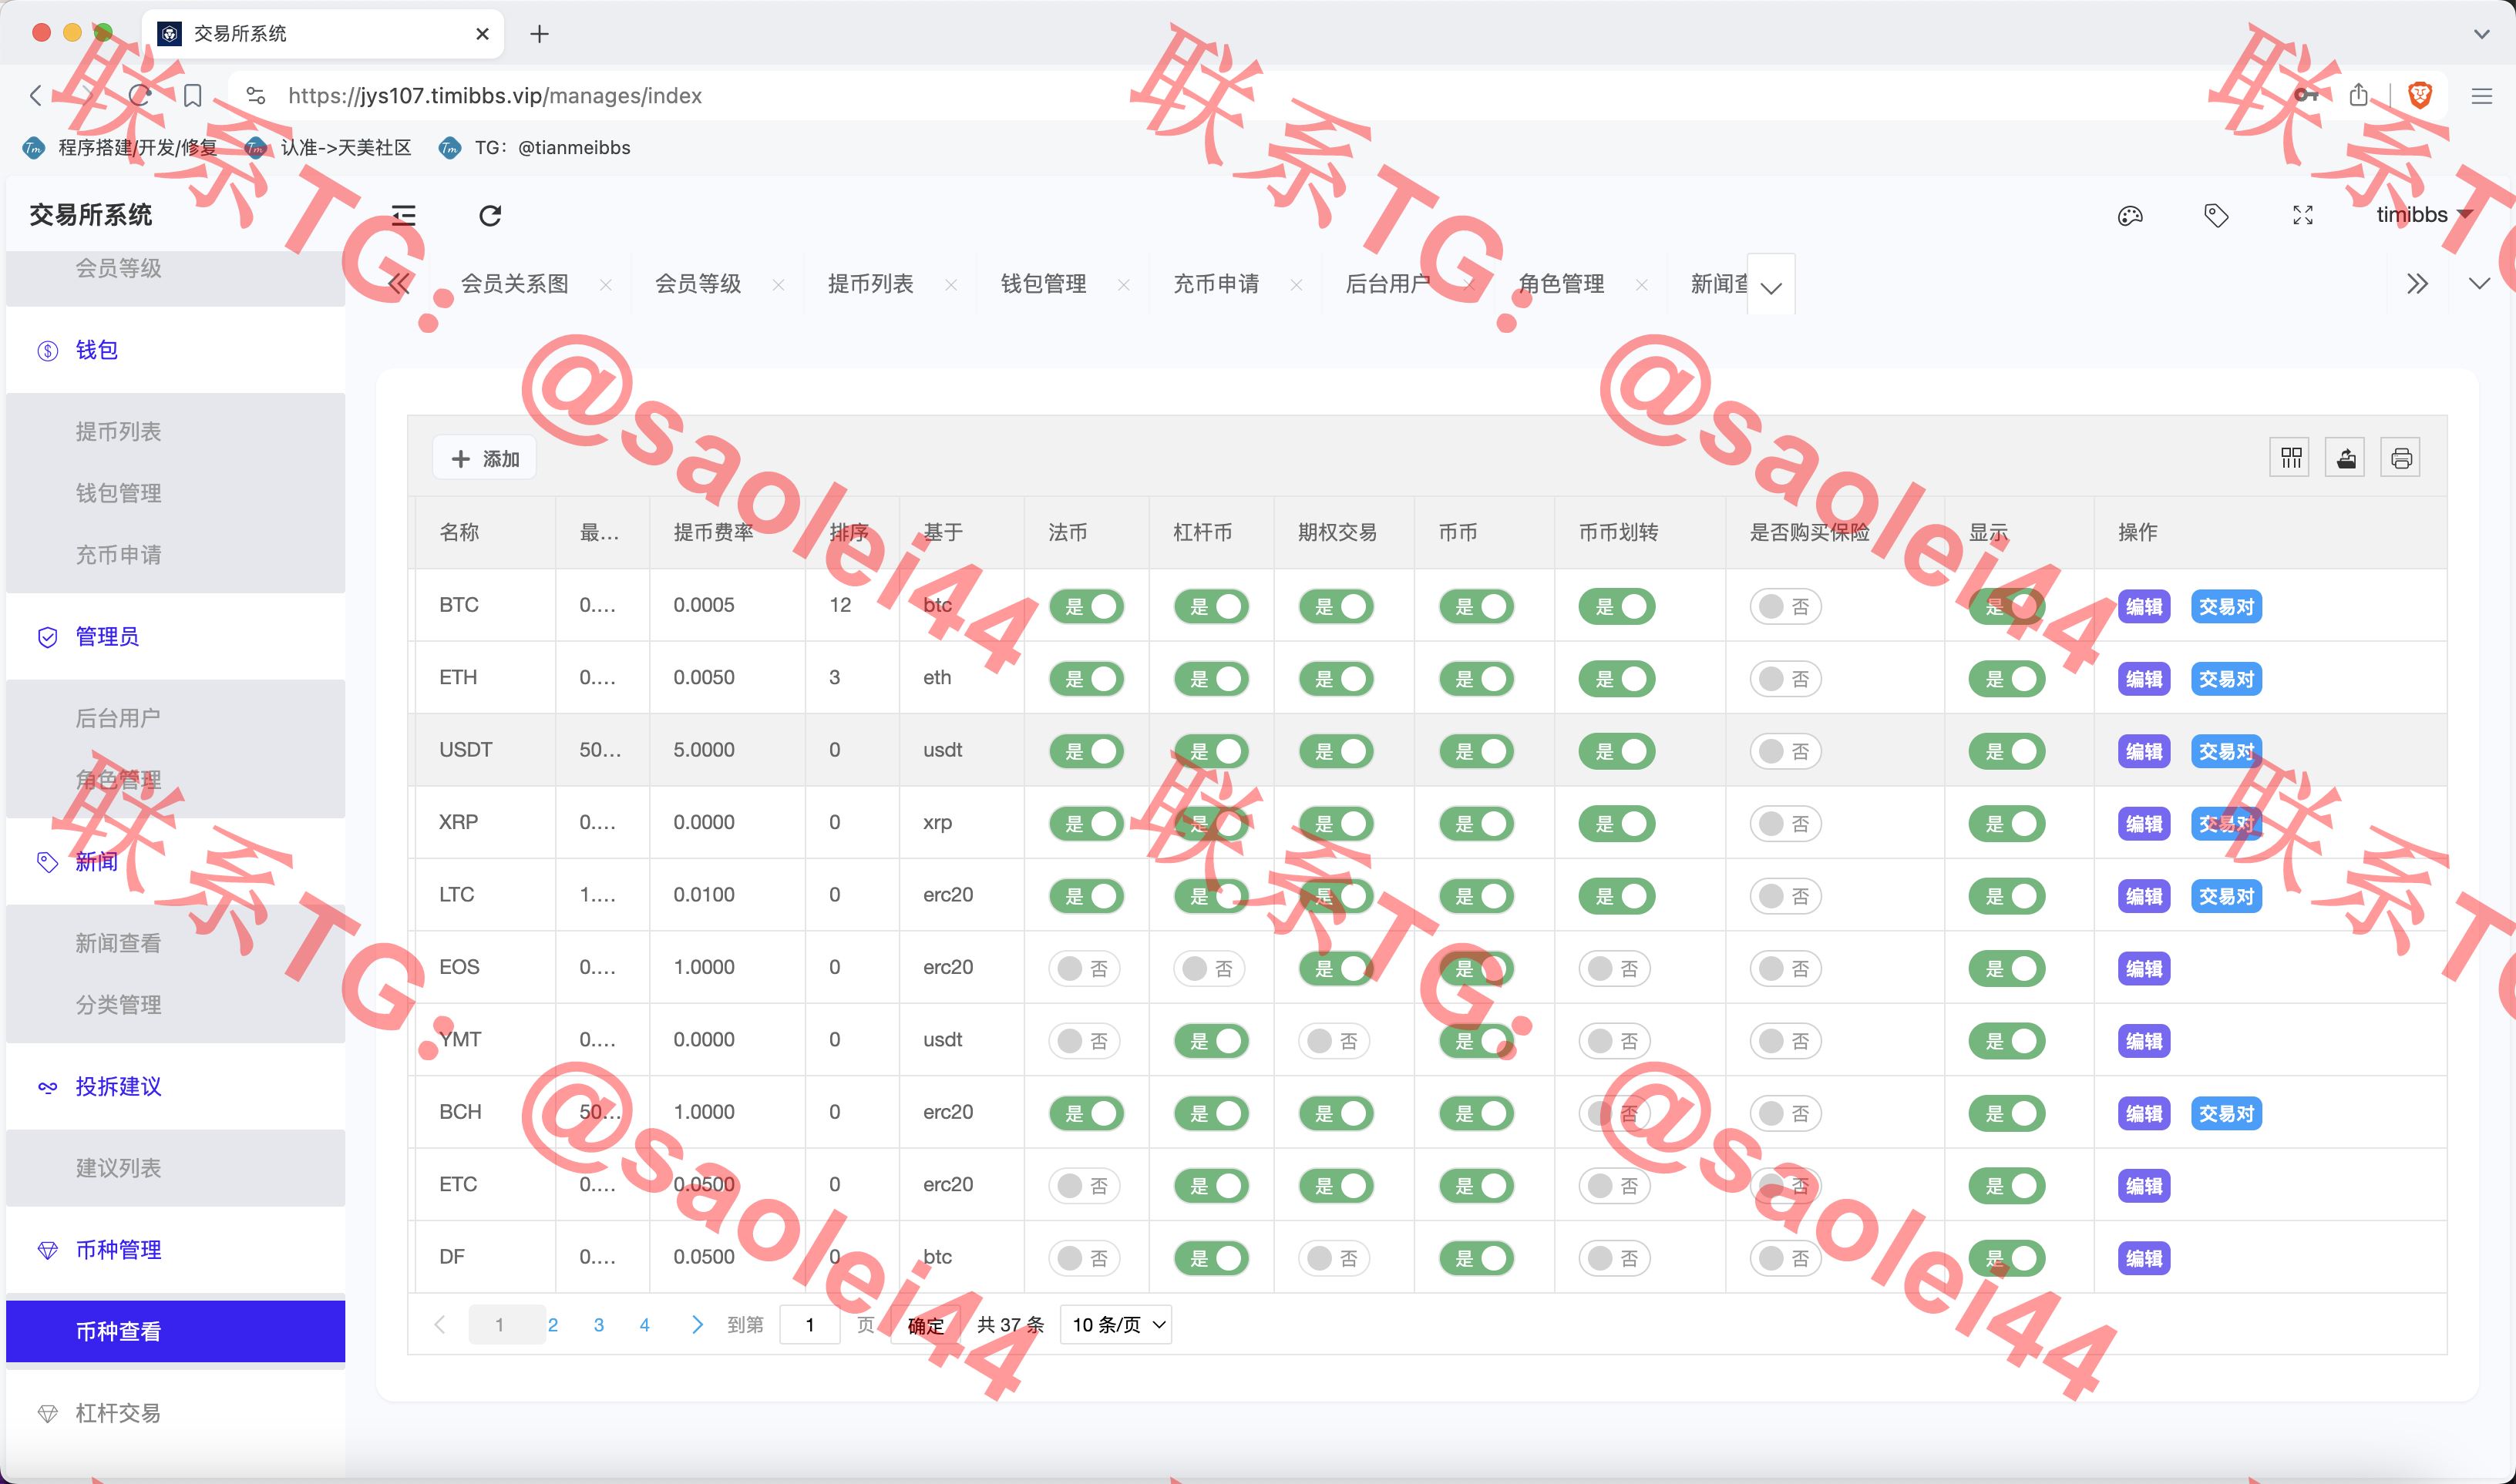Close the 钱包管理 tab

pos(1123,285)
